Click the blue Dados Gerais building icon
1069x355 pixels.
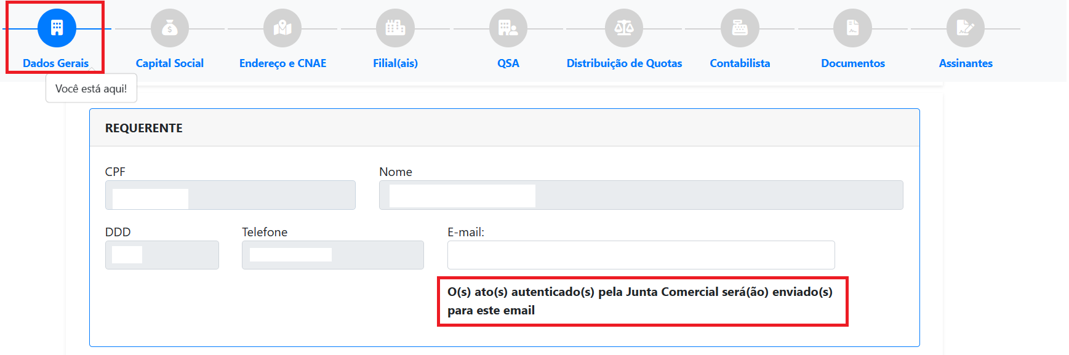point(57,28)
